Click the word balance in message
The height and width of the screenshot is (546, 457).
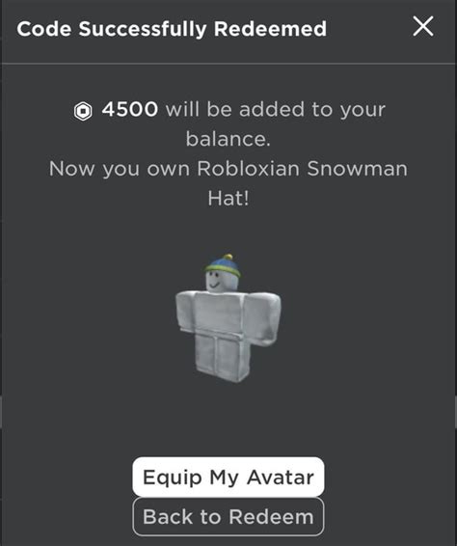click(x=228, y=139)
